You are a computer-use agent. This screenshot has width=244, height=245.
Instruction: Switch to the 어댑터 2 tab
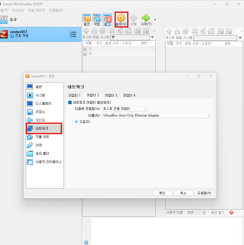click(x=93, y=95)
